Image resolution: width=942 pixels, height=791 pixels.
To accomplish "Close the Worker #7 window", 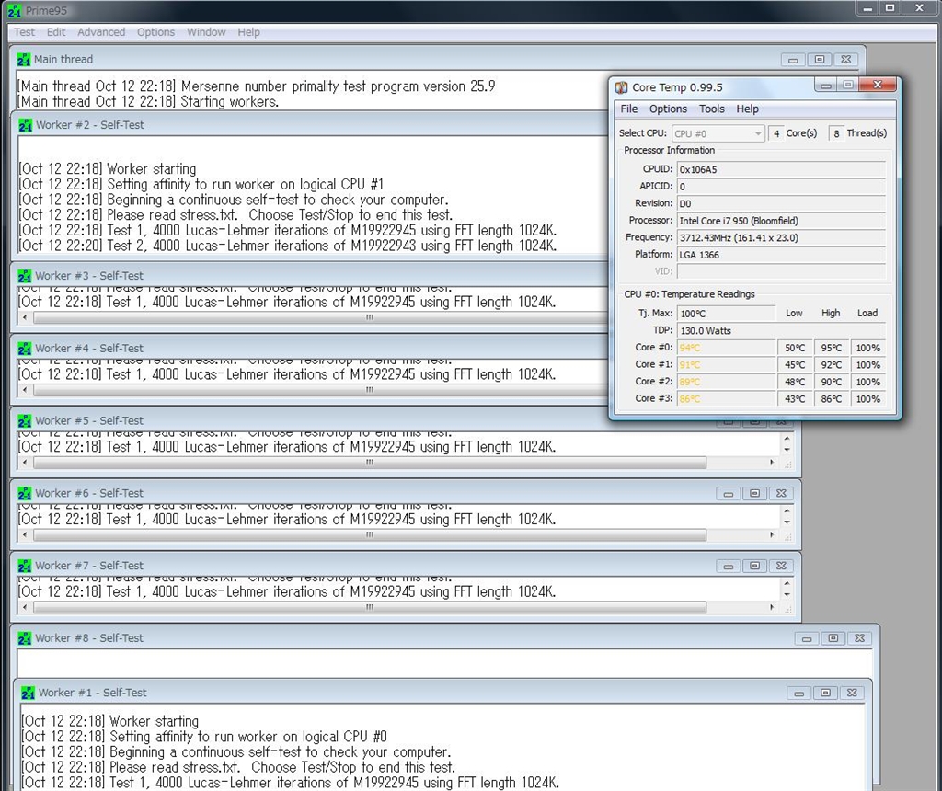I will coord(781,566).
